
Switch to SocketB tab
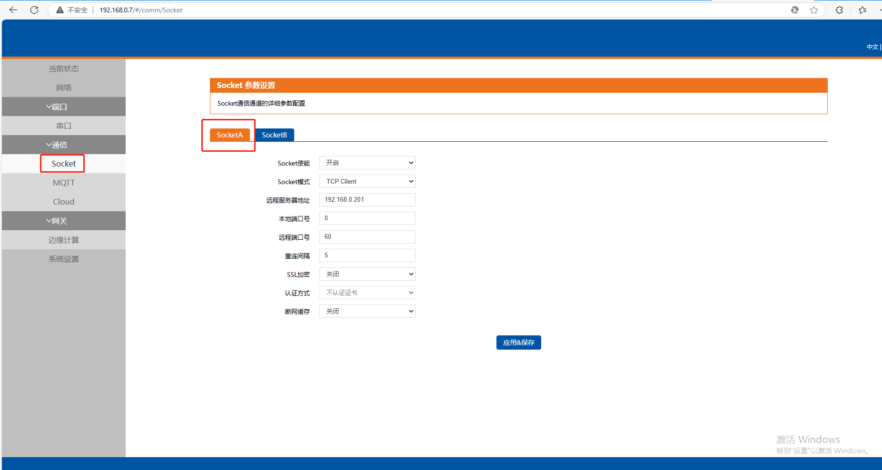(x=275, y=135)
